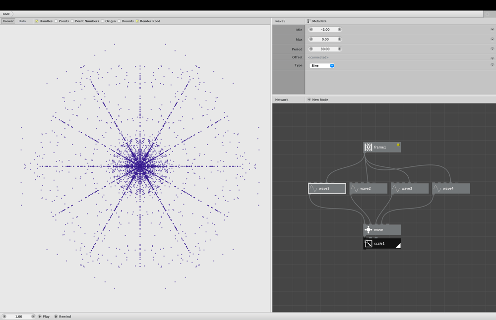This screenshot has height=320, width=496.
Task: Click the Play button label
Action: [x=46, y=316]
